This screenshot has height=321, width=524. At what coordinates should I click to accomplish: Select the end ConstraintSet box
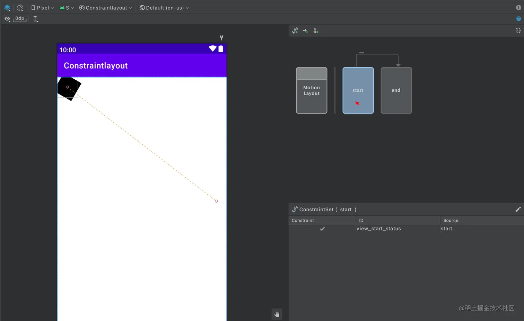(x=396, y=90)
